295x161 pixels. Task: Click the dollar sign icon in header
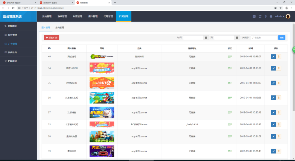point(265,16)
